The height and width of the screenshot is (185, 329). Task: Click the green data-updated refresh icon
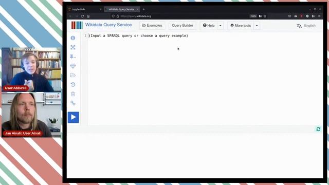(318, 129)
